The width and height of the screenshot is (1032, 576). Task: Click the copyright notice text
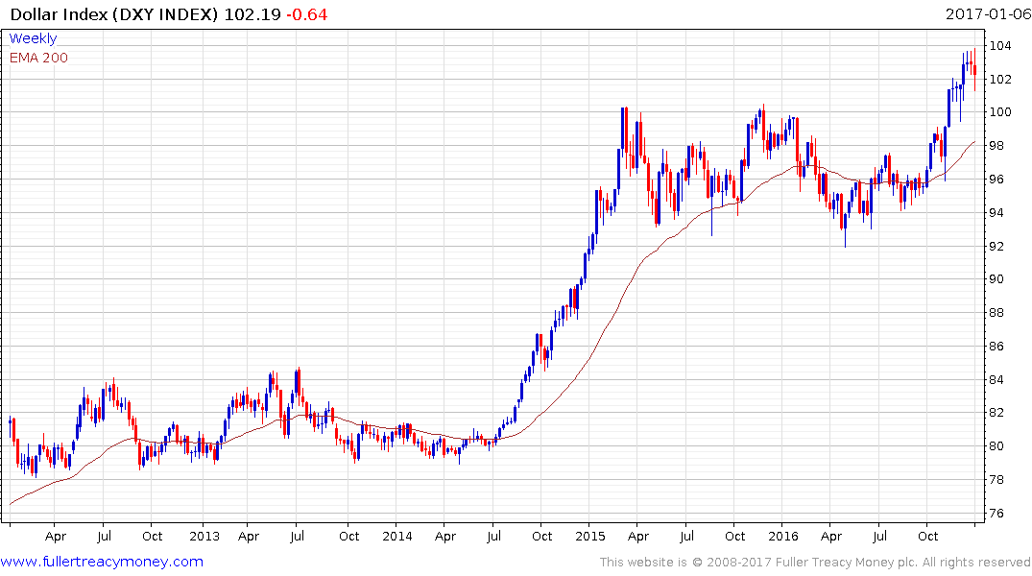point(815,563)
